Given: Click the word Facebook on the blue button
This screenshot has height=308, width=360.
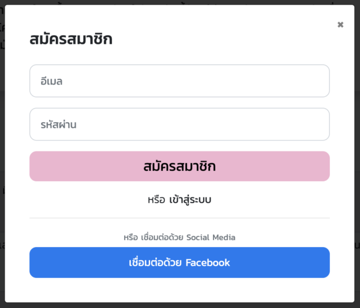Looking at the screenshot, I should coord(208,263).
